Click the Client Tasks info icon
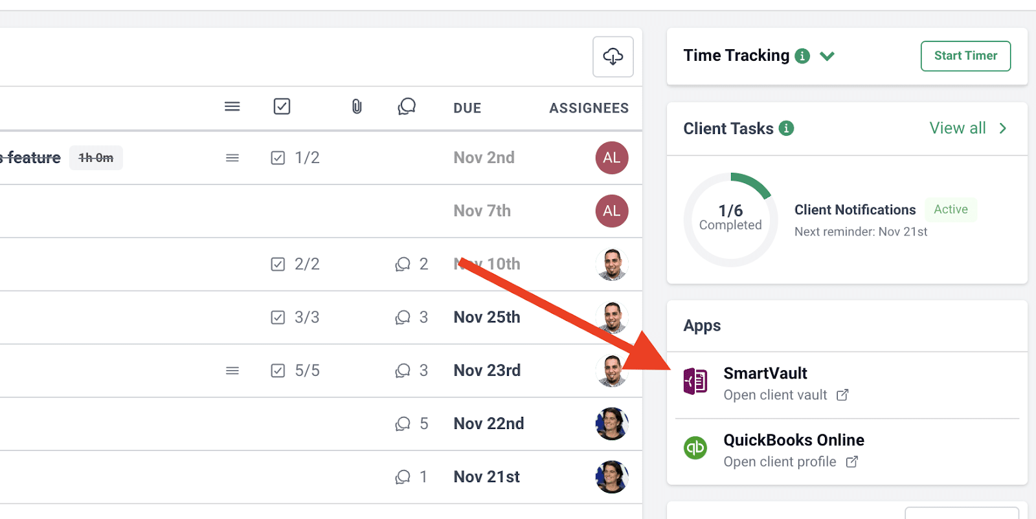The height and width of the screenshot is (519, 1036). pyautogui.click(x=786, y=128)
